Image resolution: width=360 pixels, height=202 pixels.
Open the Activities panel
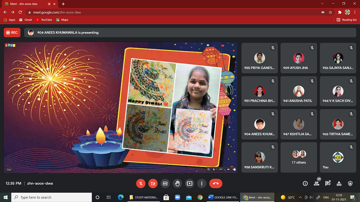pos(339,183)
